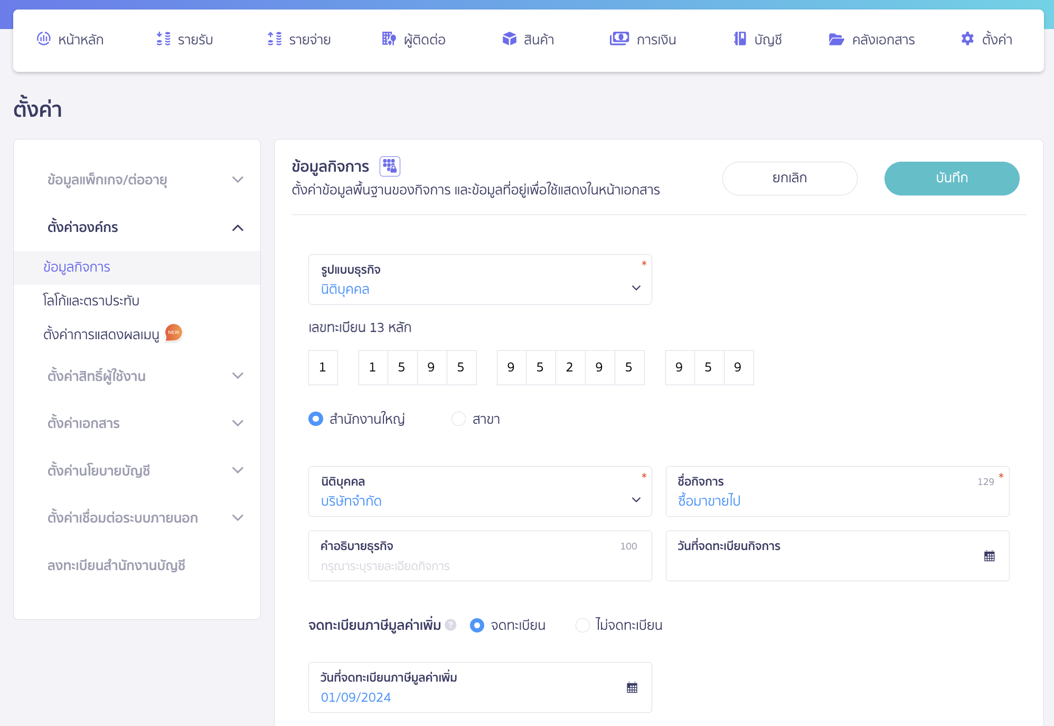
Task: Click the home dashboard icon in top navigation
Action: click(x=44, y=39)
